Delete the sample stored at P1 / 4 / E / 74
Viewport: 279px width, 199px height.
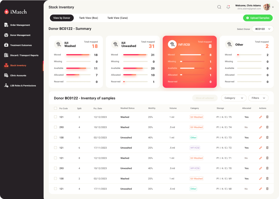coord(267,127)
